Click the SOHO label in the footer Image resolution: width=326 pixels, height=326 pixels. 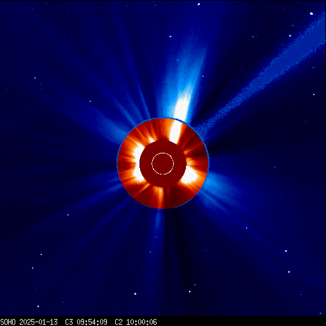[8, 322]
